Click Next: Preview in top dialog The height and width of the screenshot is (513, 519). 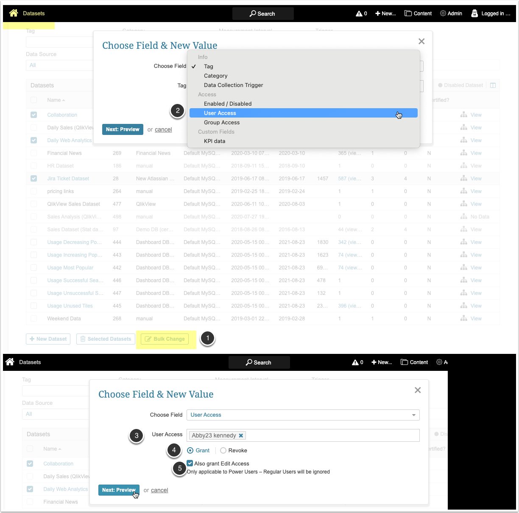click(x=123, y=129)
